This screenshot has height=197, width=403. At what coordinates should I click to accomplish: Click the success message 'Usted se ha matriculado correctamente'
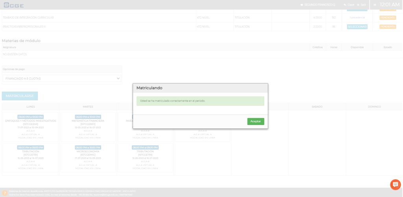point(200,101)
